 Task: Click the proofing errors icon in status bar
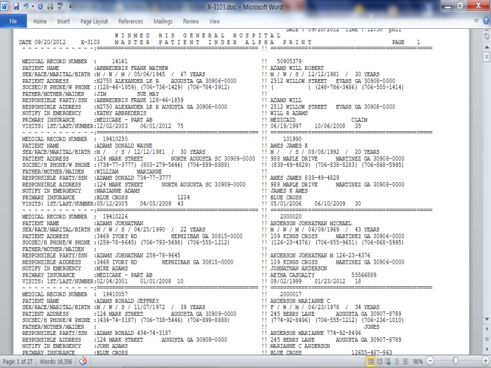click(83, 361)
